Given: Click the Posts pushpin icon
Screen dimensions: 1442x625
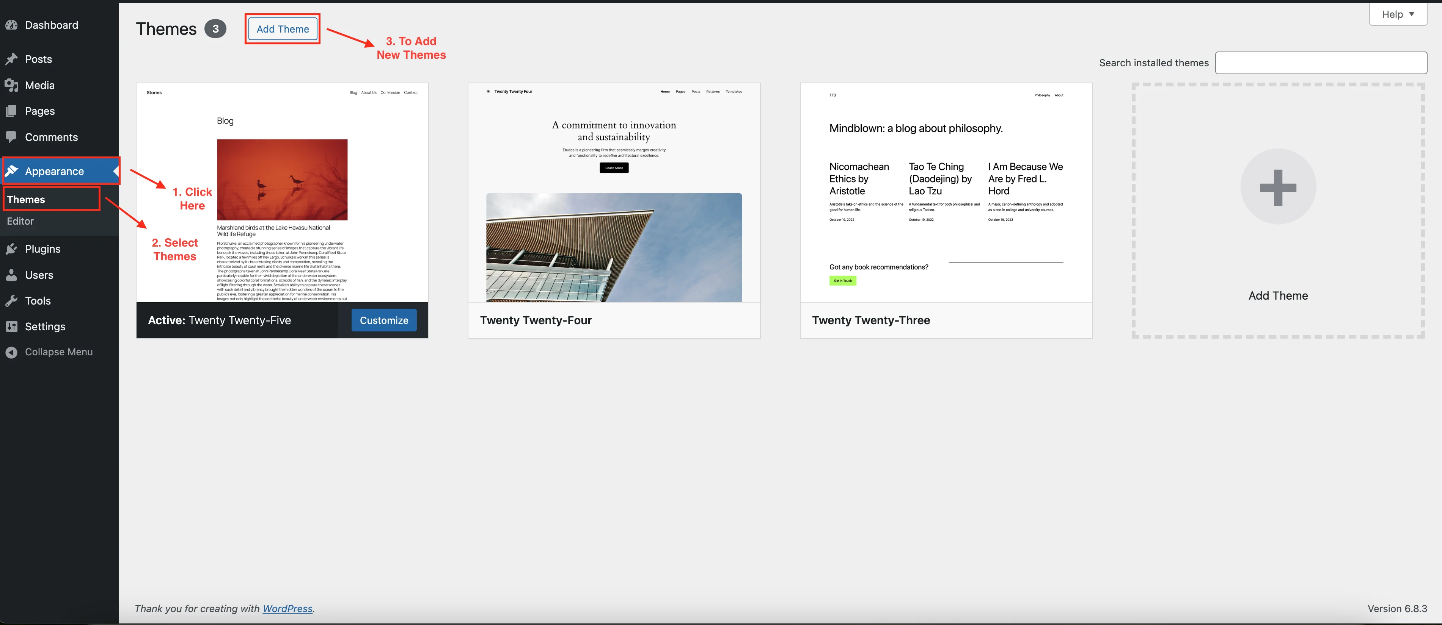Looking at the screenshot, I should (11, 59).
